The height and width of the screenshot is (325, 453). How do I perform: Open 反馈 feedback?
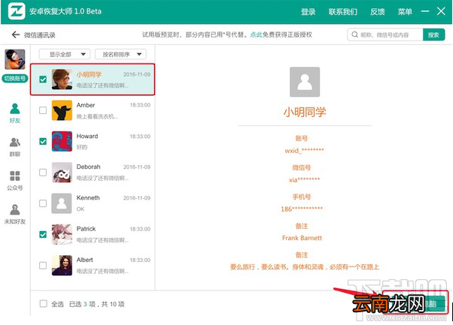377,12
